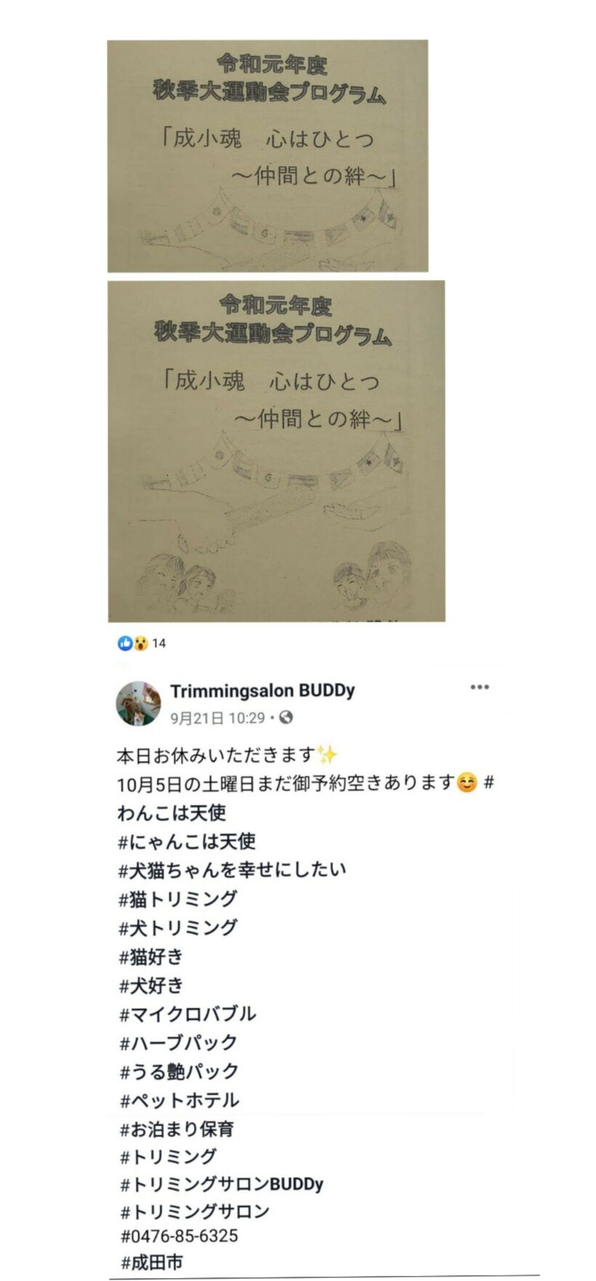Image resolution: width=596 pixels, height=1281 pixels.
Task: Open hashtag #ペットホテル
Action: click(179, 1100)
